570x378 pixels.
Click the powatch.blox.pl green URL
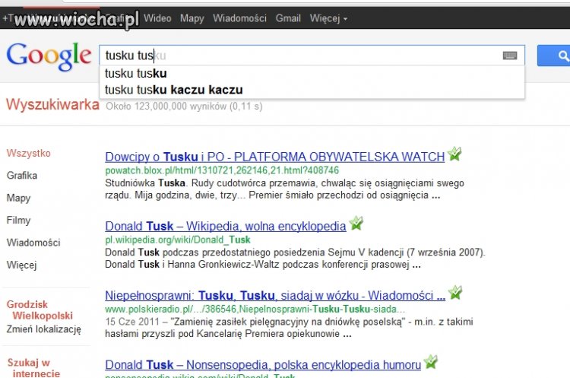222,170
